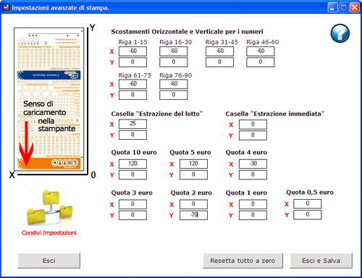The image size is (362, 278).
Task: Click Resetta tutto a zero button
Action: [243, 261]
